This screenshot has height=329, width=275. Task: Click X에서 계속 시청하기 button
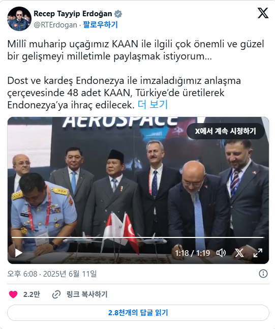[x=226, y=131]
